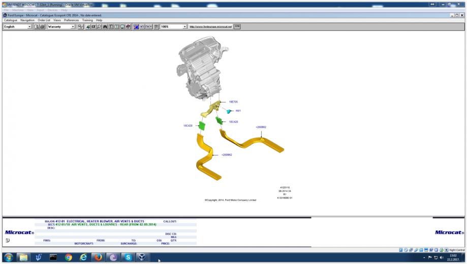Click the alpha symbol toolbar icon
Viewport: 467px width, 264px height.
94,26
